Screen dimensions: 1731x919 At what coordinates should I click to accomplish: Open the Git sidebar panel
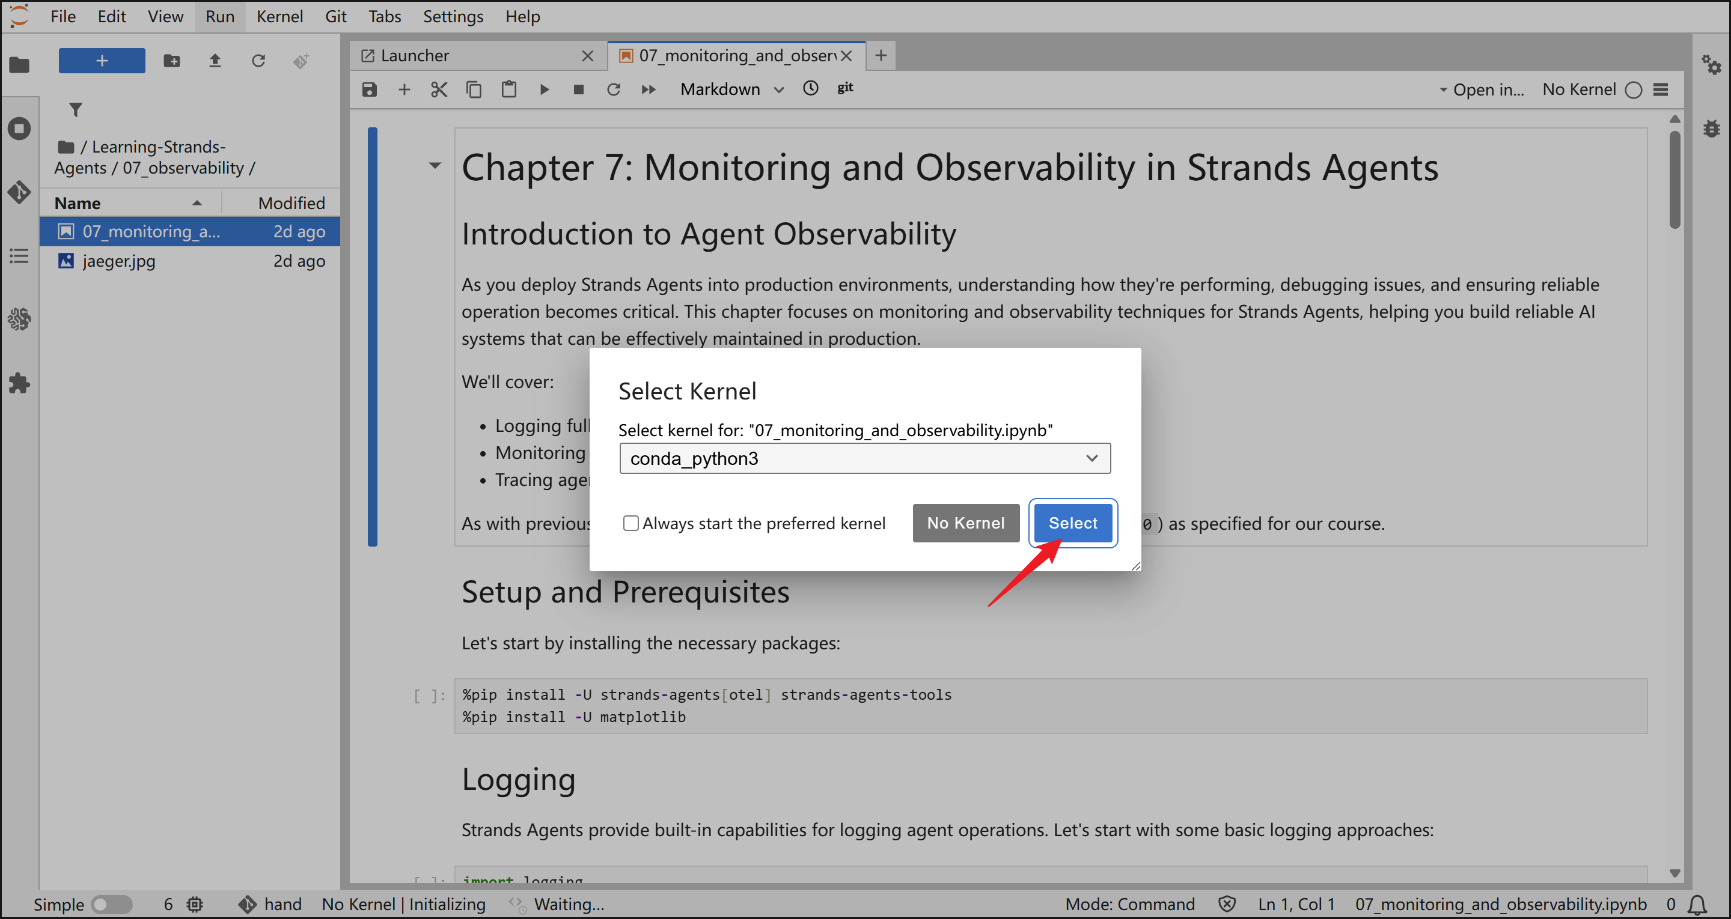tap(19, 192)
